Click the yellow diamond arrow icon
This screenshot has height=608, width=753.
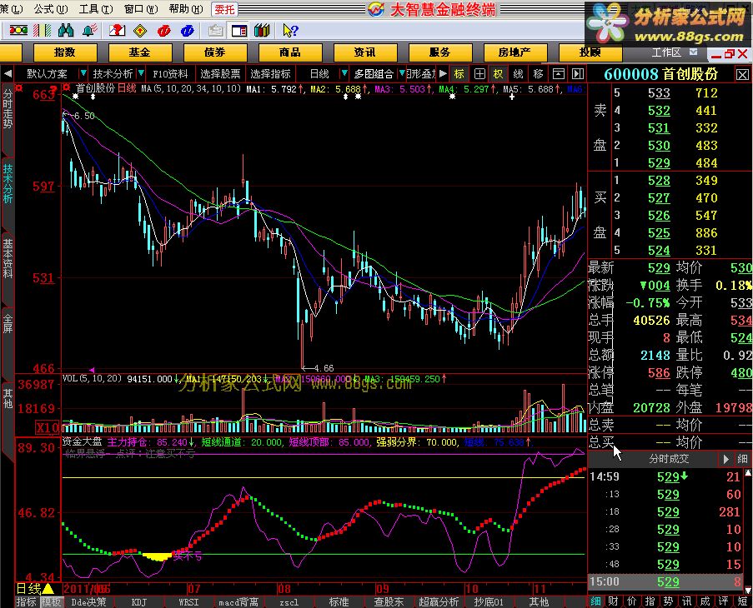tap(140, 31)
